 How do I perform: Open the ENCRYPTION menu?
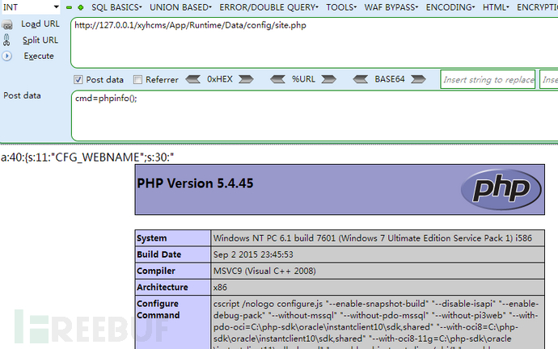pos(537,7)
